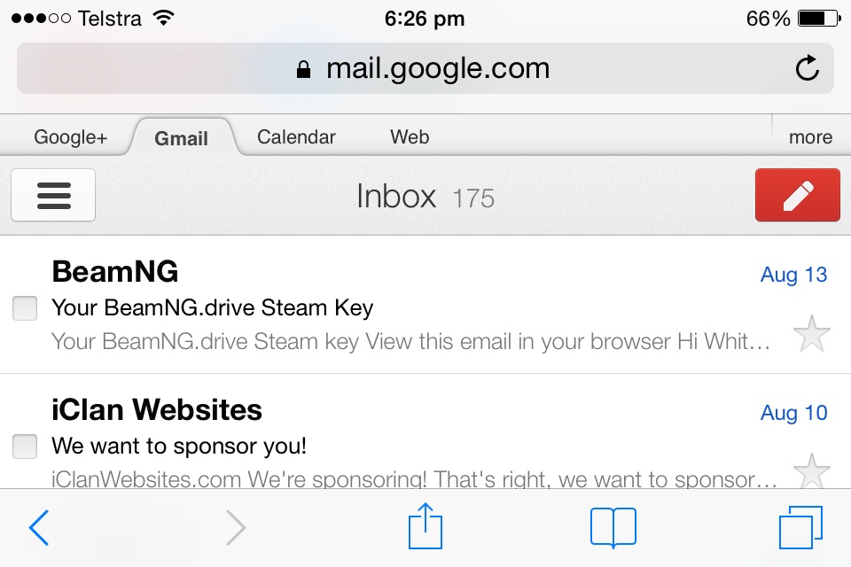851x567 pixels.
Task: Select the BeamNG email checkbox
Action: [x=25, y=308]
